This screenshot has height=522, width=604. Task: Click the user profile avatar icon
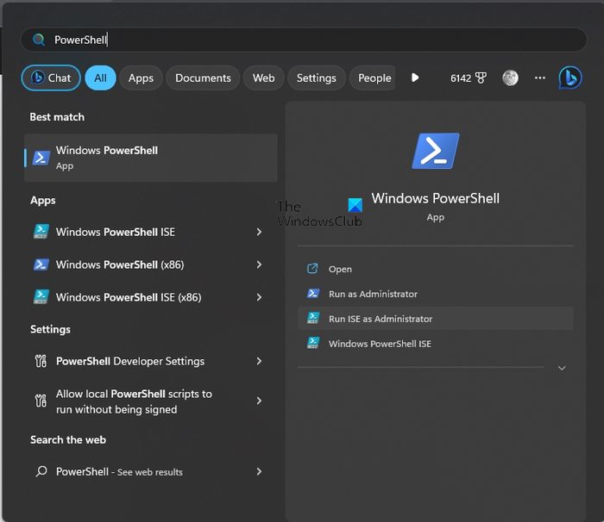tap(510, 78)
